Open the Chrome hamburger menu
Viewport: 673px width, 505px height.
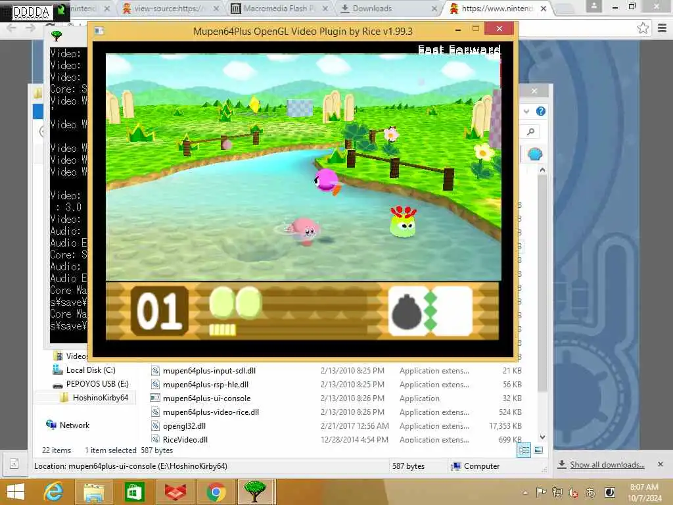coord(662,28)
